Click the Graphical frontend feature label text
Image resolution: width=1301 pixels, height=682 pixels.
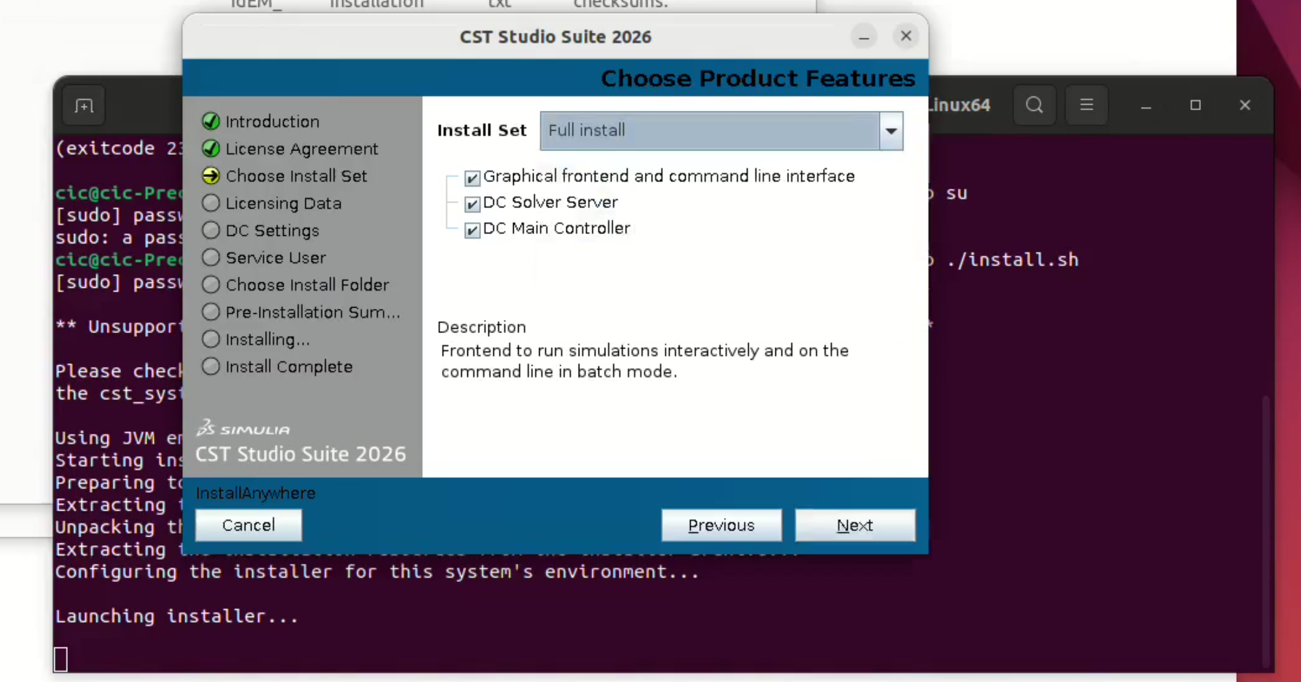click(669, 176)
